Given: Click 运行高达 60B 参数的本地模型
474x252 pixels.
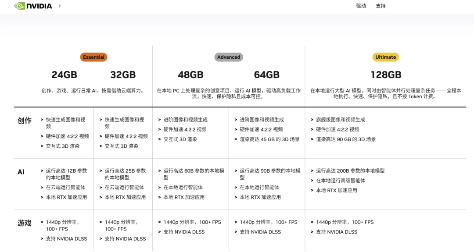Looking at the screenshot, I should [194, 174].
